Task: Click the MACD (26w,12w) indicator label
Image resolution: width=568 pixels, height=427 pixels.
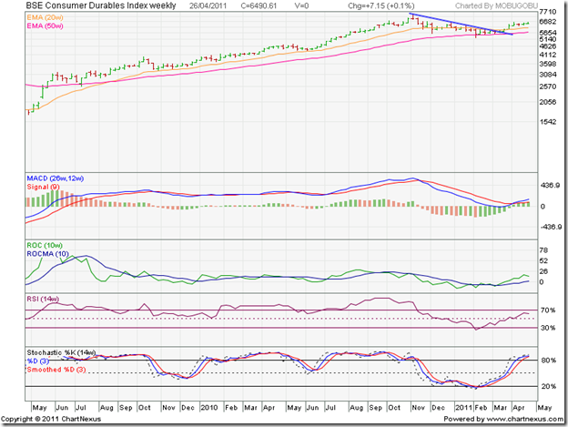Action: coord(56,178)
